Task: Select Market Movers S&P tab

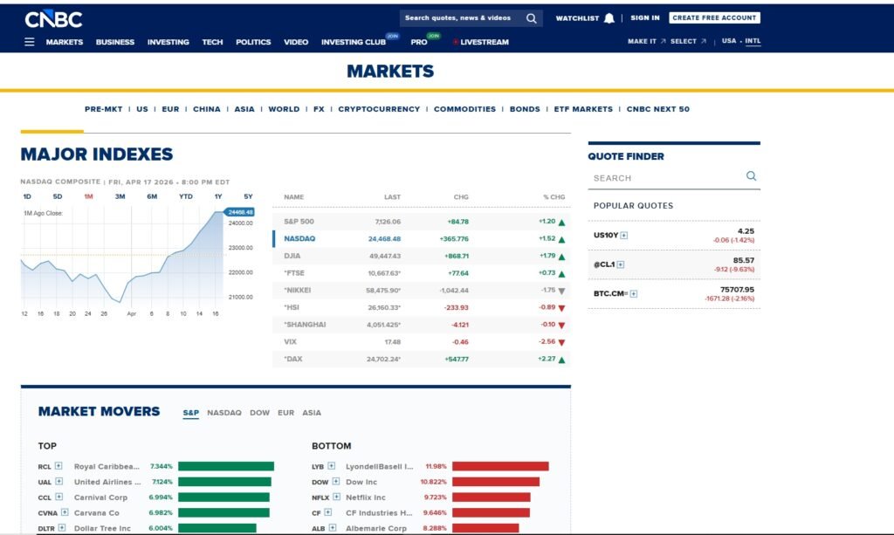Action: coord(191,413)
